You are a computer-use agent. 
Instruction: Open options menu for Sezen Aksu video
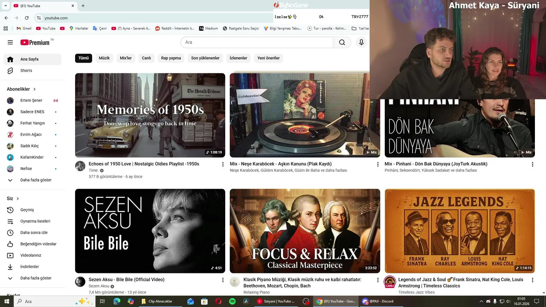point(223,280)
